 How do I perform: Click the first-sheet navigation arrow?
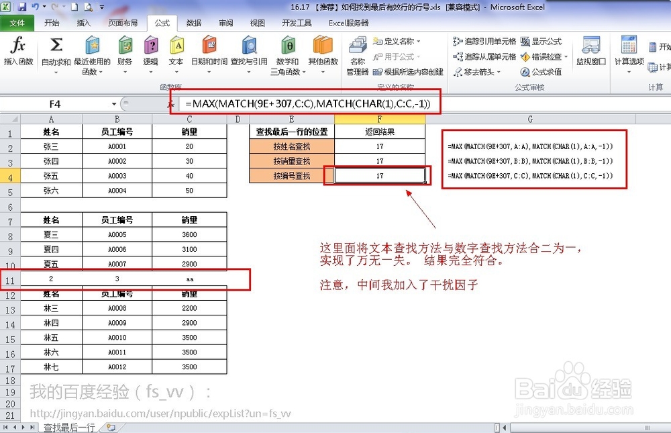click(x=5, y=427)
